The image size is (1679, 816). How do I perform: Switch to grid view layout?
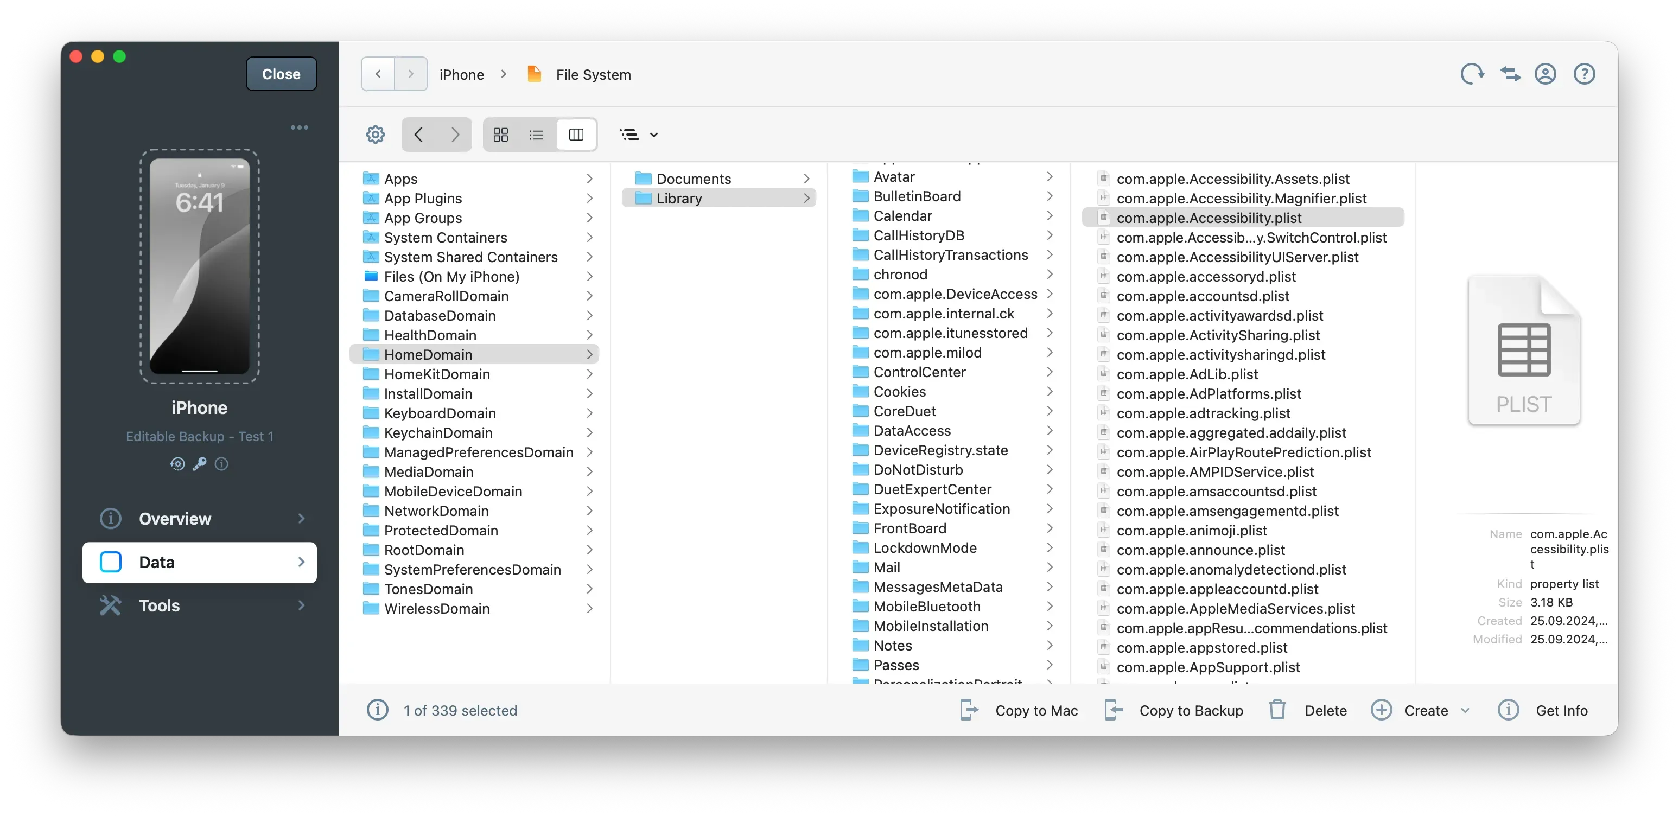coord(500,134)
